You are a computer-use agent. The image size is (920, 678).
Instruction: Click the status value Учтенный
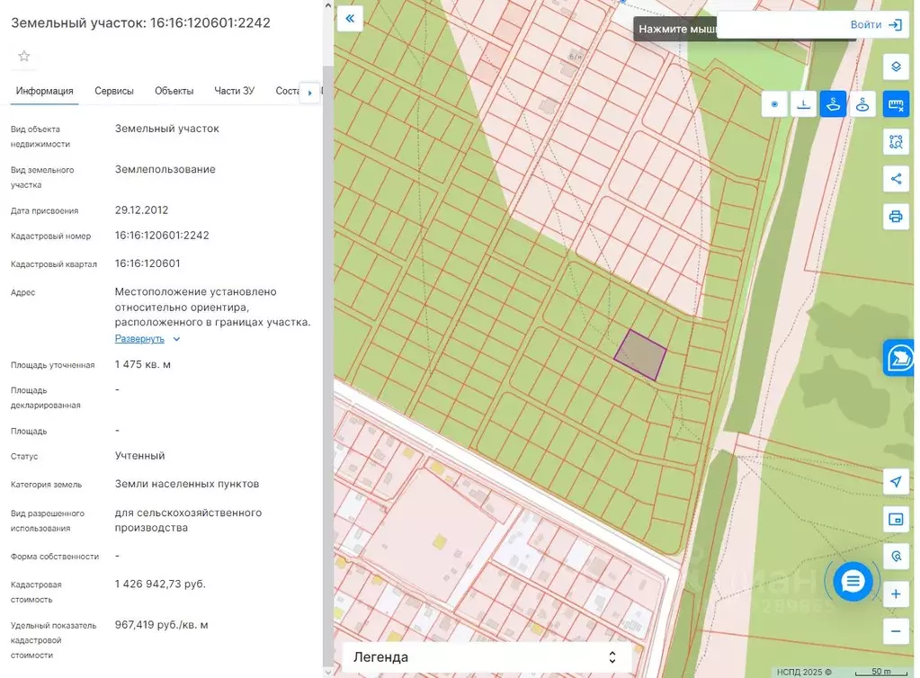139,456
